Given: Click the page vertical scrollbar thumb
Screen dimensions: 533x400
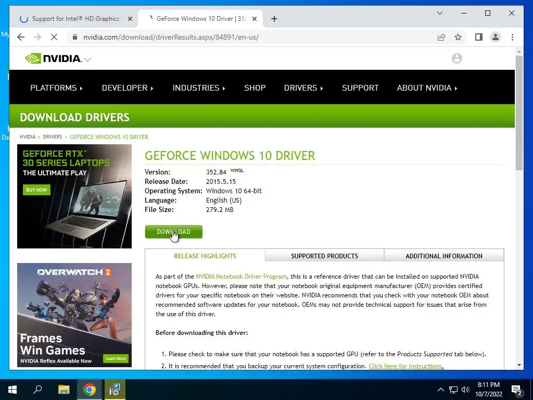Looking at the screenshot, I should [x=519, y=113].
